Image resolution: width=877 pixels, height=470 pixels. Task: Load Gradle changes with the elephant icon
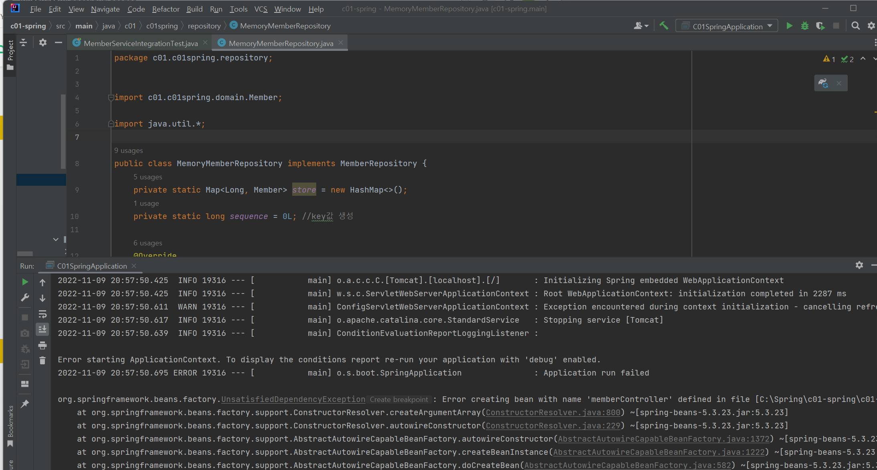click(824, 83)
